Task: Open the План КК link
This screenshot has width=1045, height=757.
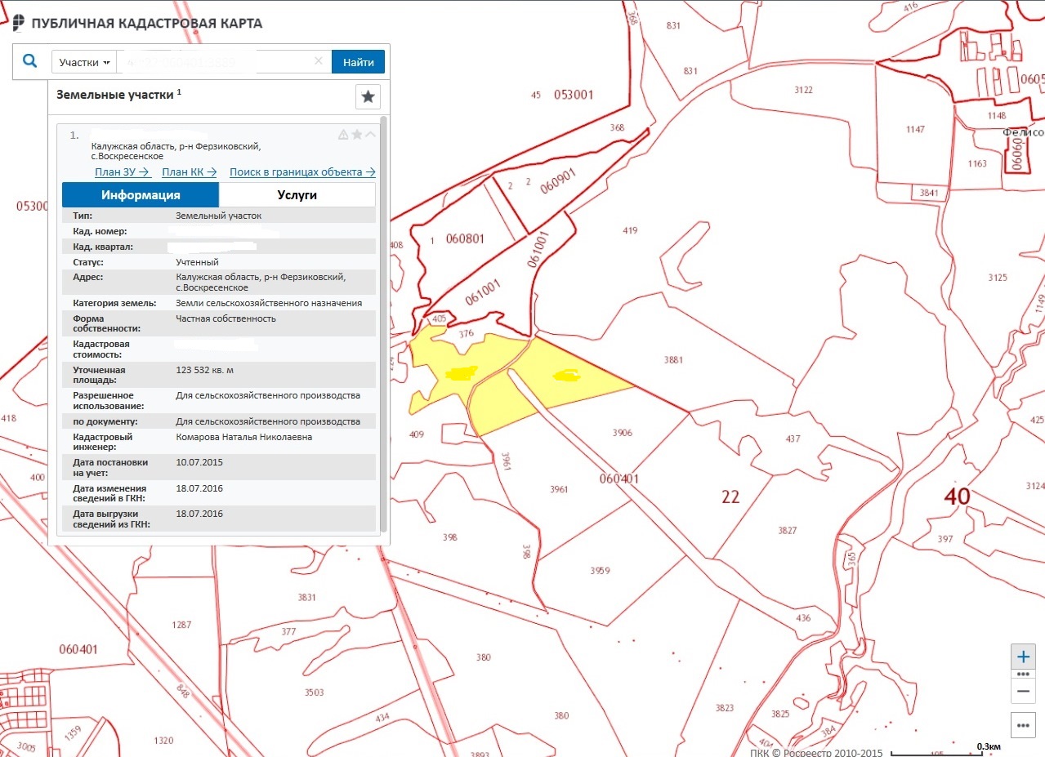Action: [189, 171]
